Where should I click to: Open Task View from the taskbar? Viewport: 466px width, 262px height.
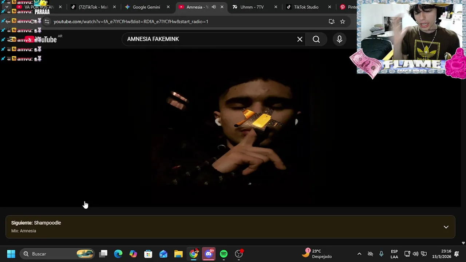click(x=103, y=254)
